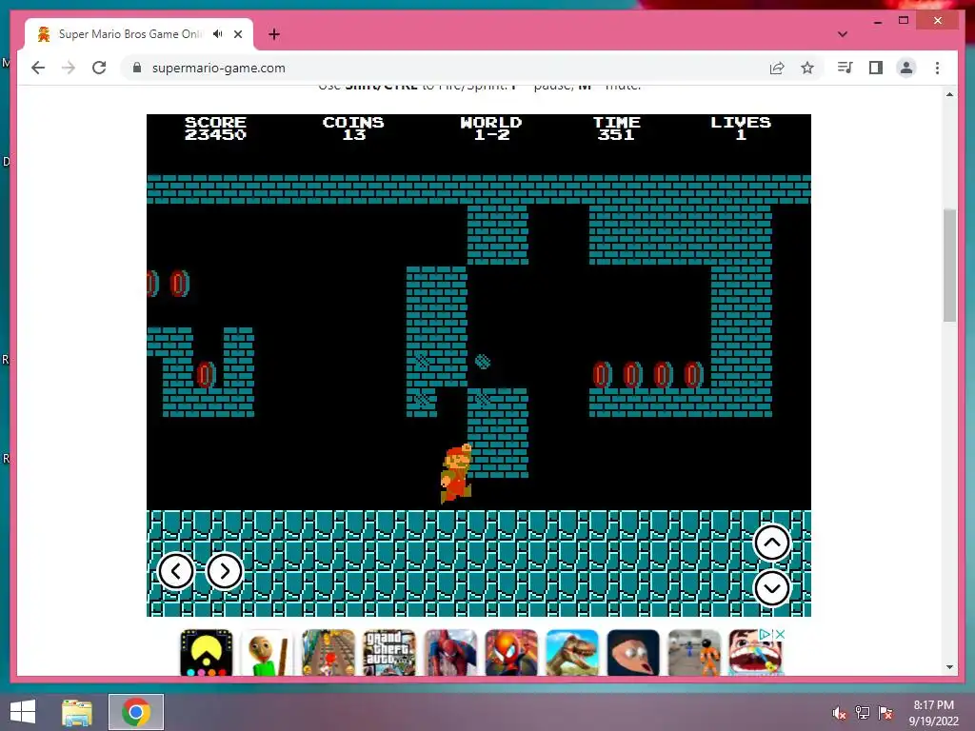Share this page using the share icon
The width and height of the screenshot is (975, 731).
pos(777,68)
